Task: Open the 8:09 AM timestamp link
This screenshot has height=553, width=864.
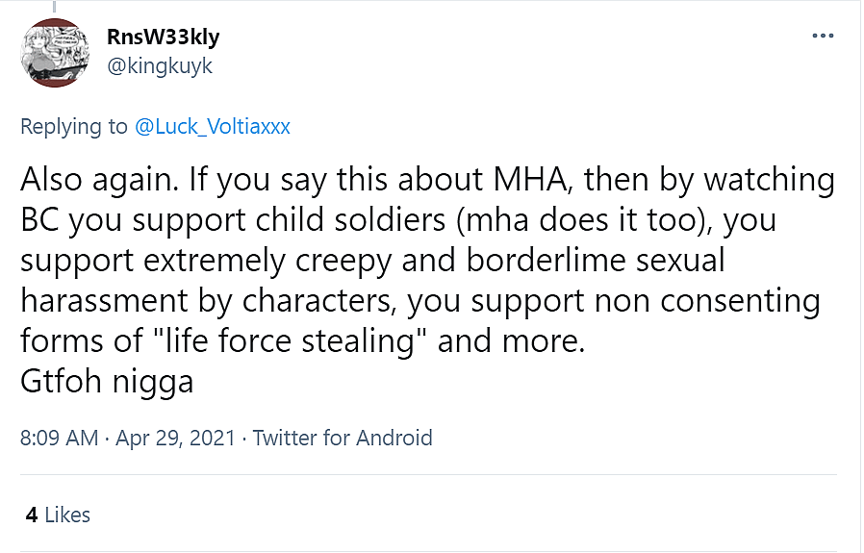Action: [x=59, y=438]
